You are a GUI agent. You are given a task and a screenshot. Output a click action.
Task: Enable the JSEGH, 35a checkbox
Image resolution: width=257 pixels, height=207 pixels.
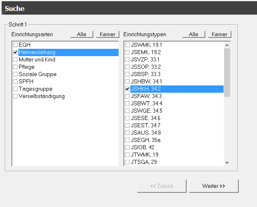(x=127, y=140)
